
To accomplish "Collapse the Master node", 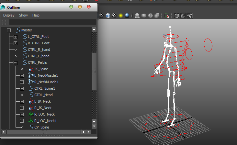I will tap(9, 30).
